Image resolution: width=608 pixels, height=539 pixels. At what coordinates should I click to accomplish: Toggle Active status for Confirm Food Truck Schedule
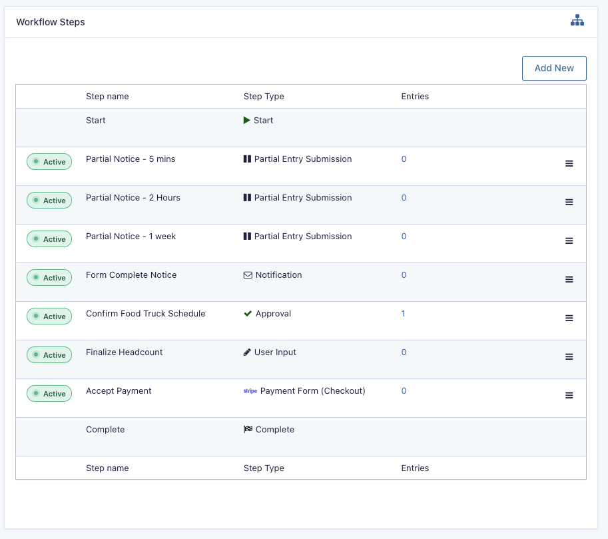click(x=49, y=316)
